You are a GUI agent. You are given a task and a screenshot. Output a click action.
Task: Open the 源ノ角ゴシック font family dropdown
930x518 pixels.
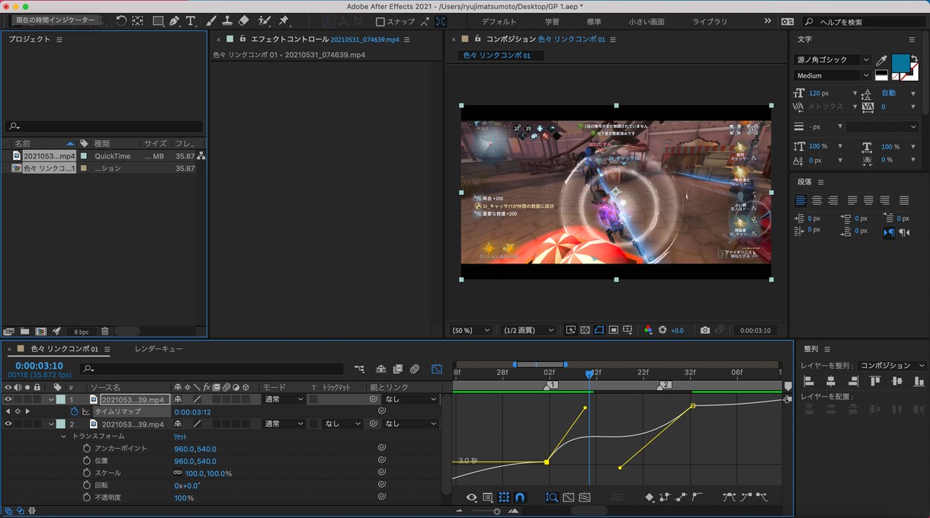click(x=832, y=59)
